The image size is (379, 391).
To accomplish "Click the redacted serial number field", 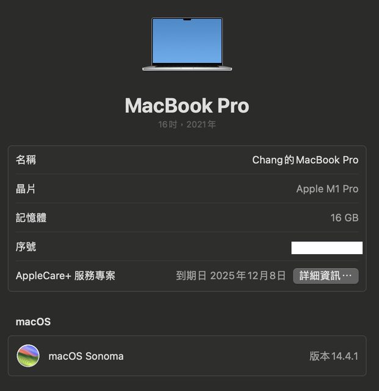I will (327, 247).
